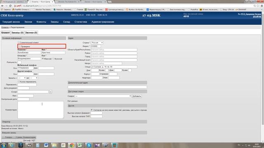Enable the Нужно перезвонить checkbox
The width and height of the screenshot is (264, 148).
pyautogui.click(x=19, y=81)
